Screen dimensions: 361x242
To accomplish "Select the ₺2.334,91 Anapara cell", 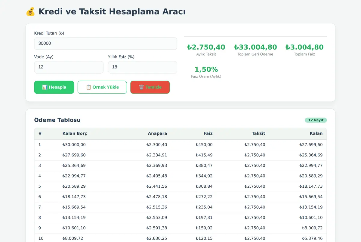I will [157, 155].
